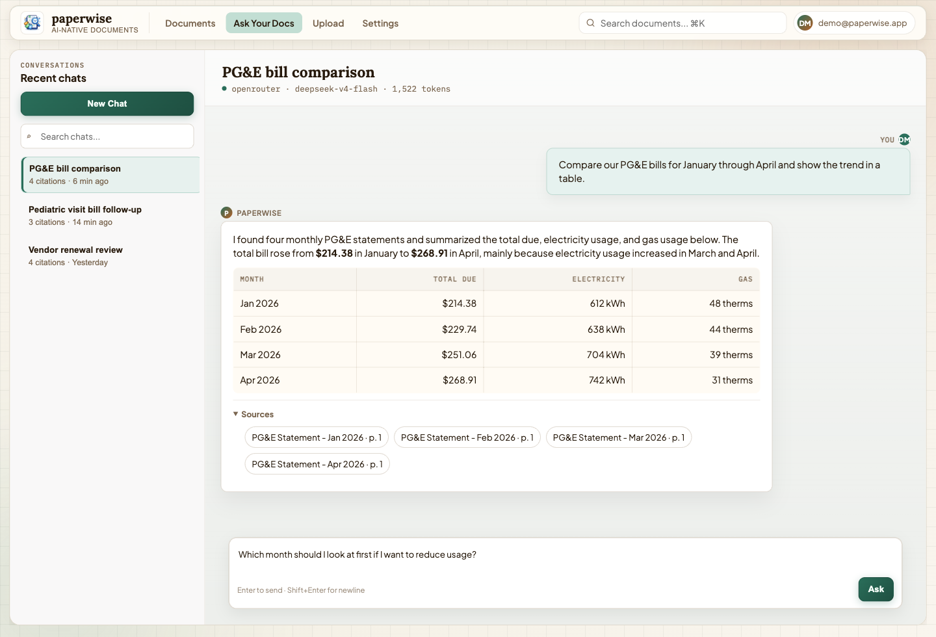The width and height of the screenshot is (936, 637).
Task: Focus the Search chats field
Action: tap(107, 136)
